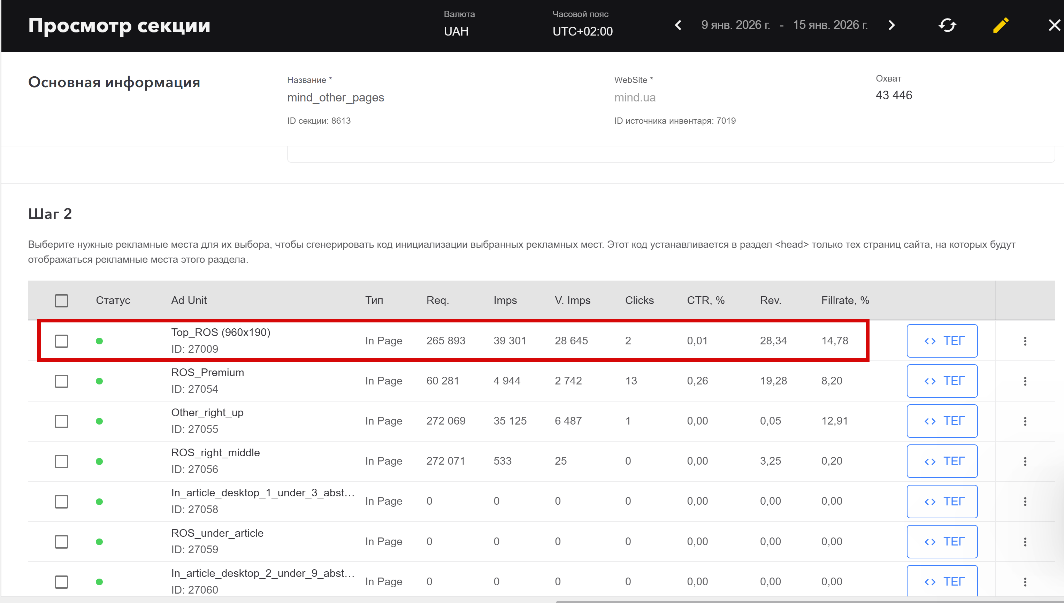Open three-dot menu for ROS_Premium row
This screenshot has width=1064, height=603.
click(1025, 381)
